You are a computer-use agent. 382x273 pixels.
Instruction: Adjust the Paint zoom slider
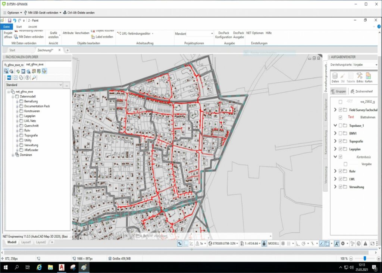click(364, 258)
